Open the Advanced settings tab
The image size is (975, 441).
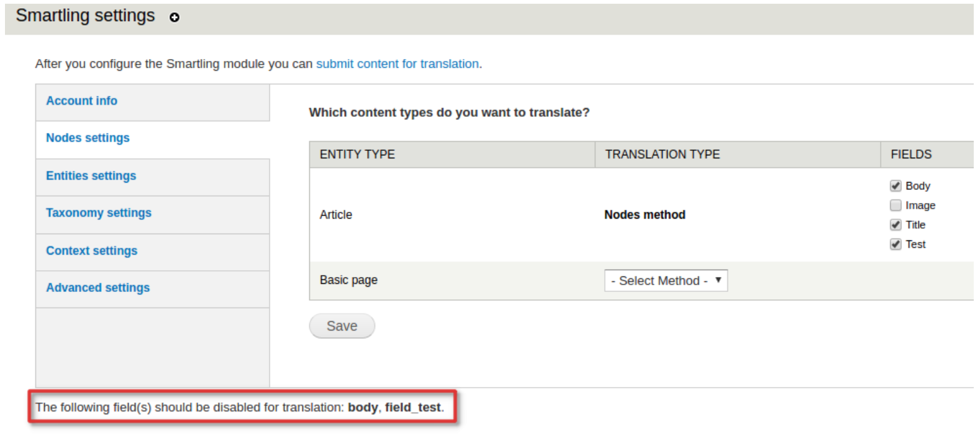coord(97,288)
